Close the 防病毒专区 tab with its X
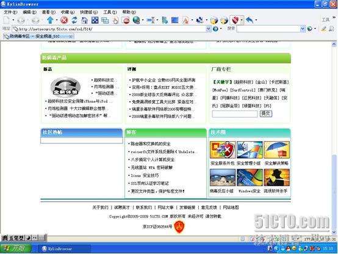This screenshot has height=254, width=338. point(71,37)
